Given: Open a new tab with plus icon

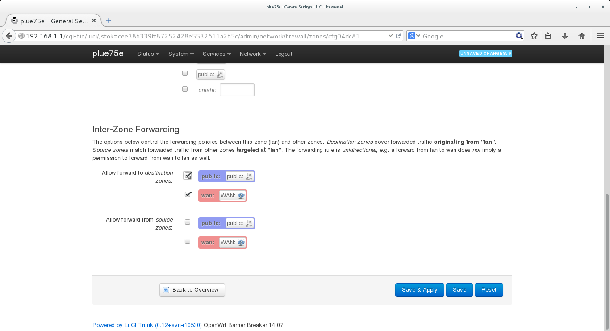Looking at the screenshot, I should pyautogui.click(x=109, y=21).
